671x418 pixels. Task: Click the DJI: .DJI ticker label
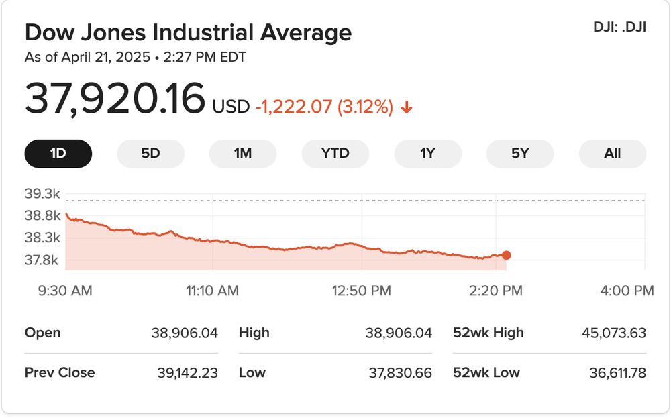[x=619, y=28]
